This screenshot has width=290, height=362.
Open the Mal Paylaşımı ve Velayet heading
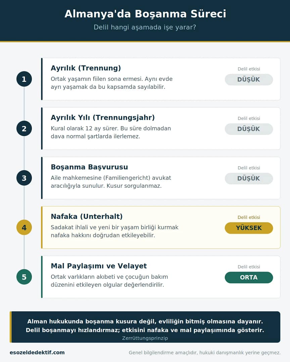click(99, 266)
